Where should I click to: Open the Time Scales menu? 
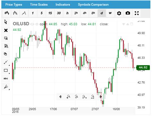(39, 4)
